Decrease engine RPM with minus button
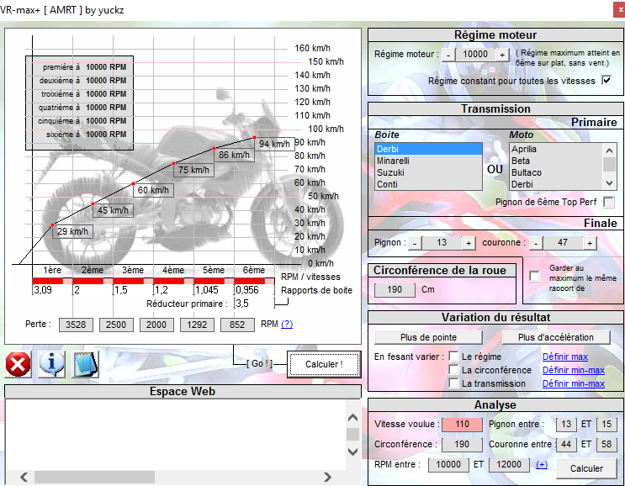 [448, 54]
